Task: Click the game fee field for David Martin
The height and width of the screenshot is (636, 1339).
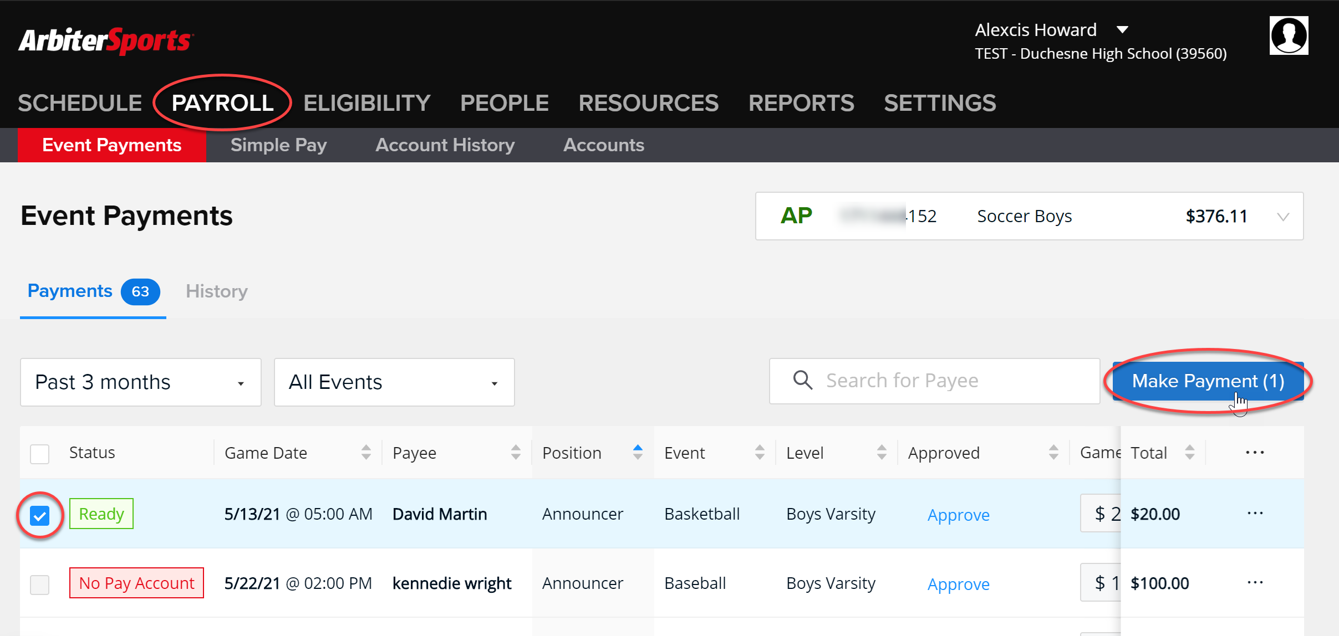Action: [x=1101, y=513]
